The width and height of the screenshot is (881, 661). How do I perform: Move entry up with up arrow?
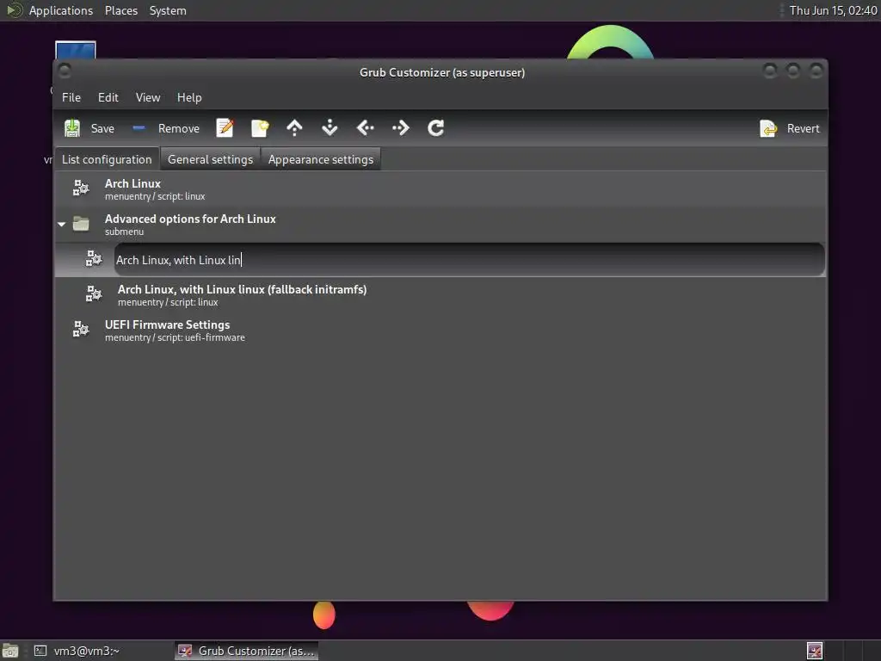(x=294, y=128)
